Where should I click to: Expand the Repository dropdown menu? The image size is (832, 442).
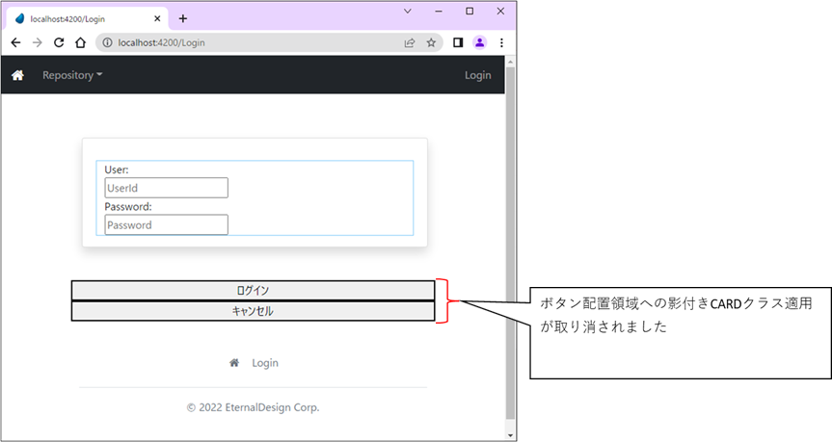pos(72,75)
